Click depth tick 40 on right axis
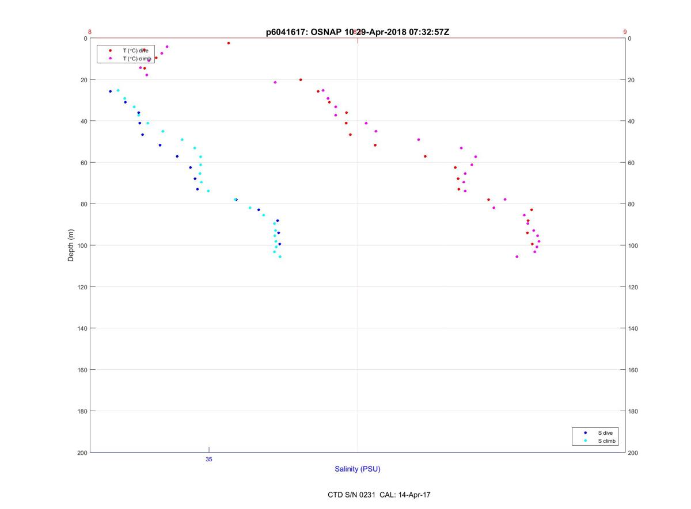The height and width of the screenshot is (509, 691). (632, 121)
